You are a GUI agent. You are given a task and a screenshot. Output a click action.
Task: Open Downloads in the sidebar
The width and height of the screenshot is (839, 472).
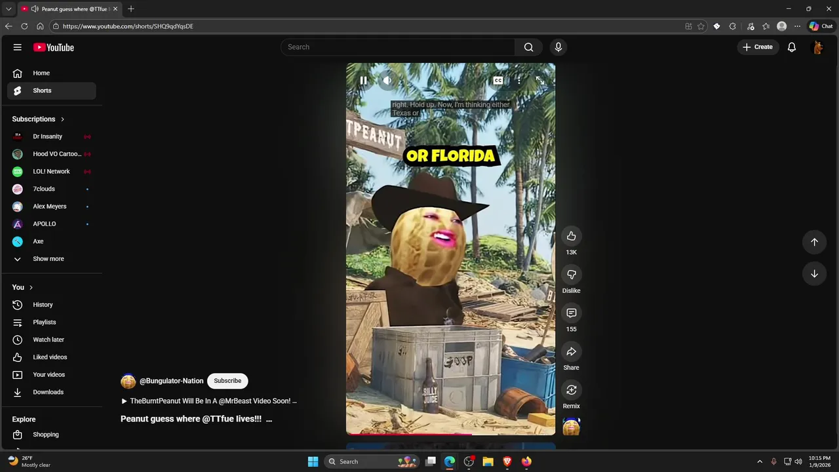tap(52, 392)
